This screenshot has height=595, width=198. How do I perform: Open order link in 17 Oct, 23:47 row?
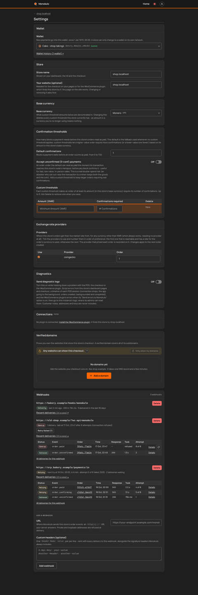click(84, 446)
